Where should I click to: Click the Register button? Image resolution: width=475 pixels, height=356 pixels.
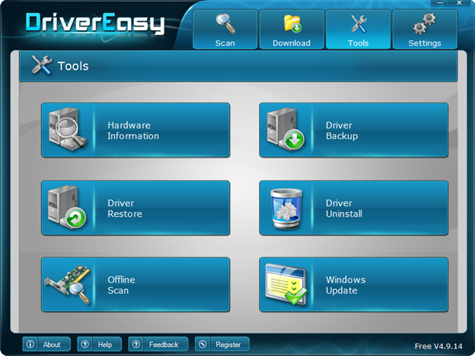222,344
